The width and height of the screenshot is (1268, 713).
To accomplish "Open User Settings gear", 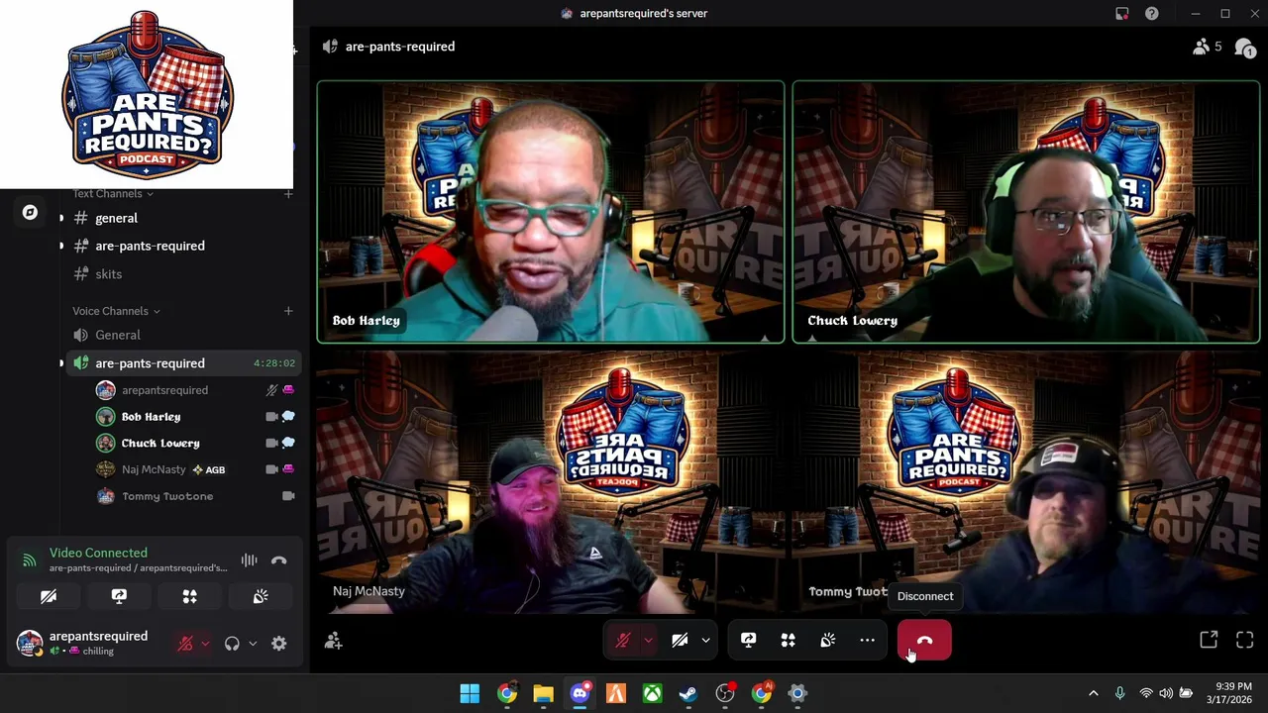I will tap(279, 644).
